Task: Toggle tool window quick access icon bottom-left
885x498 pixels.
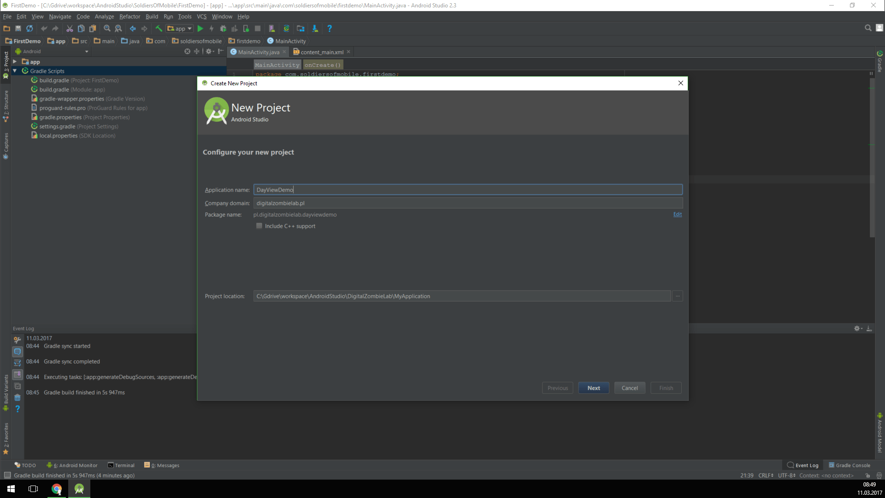Action: coord(7,475)
